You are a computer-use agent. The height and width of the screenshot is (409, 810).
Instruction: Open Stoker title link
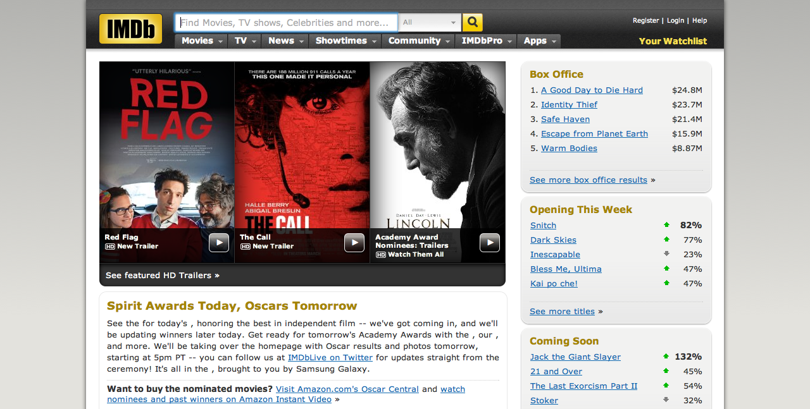point(544,401)
